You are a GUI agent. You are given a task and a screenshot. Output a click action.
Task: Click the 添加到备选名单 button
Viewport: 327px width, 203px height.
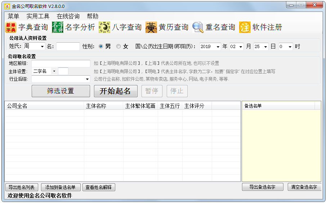(x=61, y=187)
